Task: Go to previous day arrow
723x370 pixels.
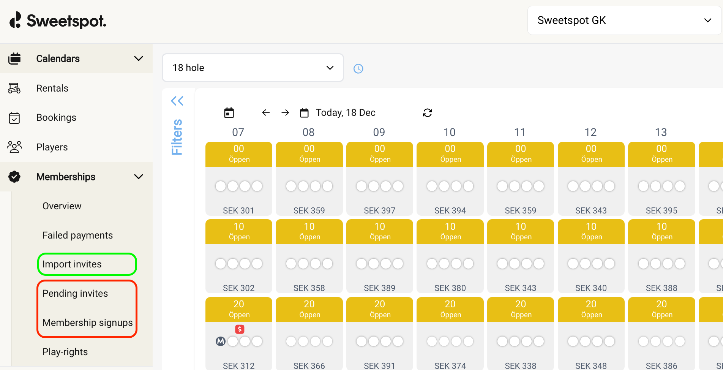Action: coord(266,112)
